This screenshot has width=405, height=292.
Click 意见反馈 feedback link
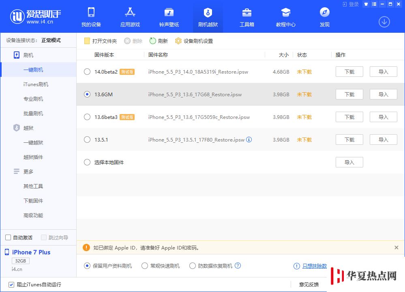coord(309,285)
